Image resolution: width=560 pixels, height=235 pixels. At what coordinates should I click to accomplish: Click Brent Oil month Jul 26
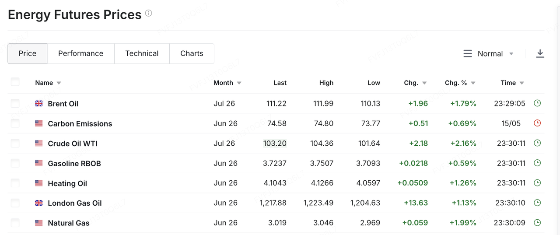point(224,104)
